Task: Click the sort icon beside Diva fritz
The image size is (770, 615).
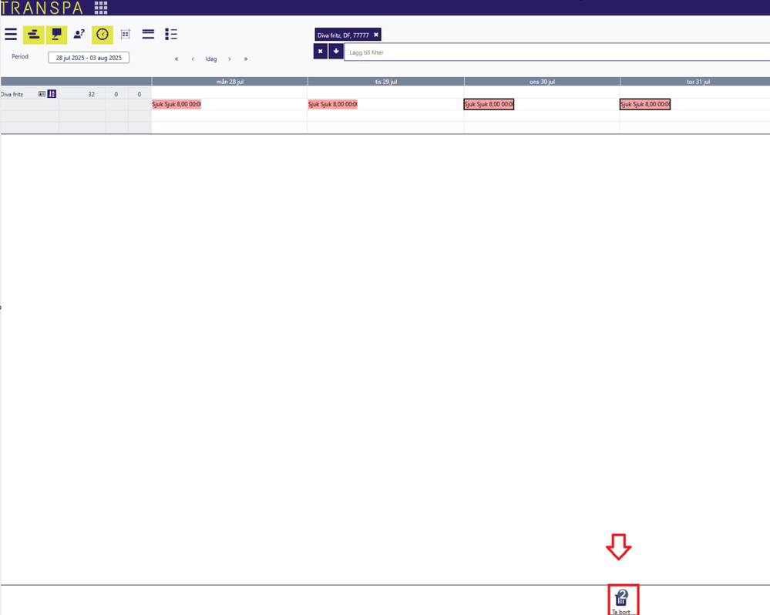Action: [52, 94]
